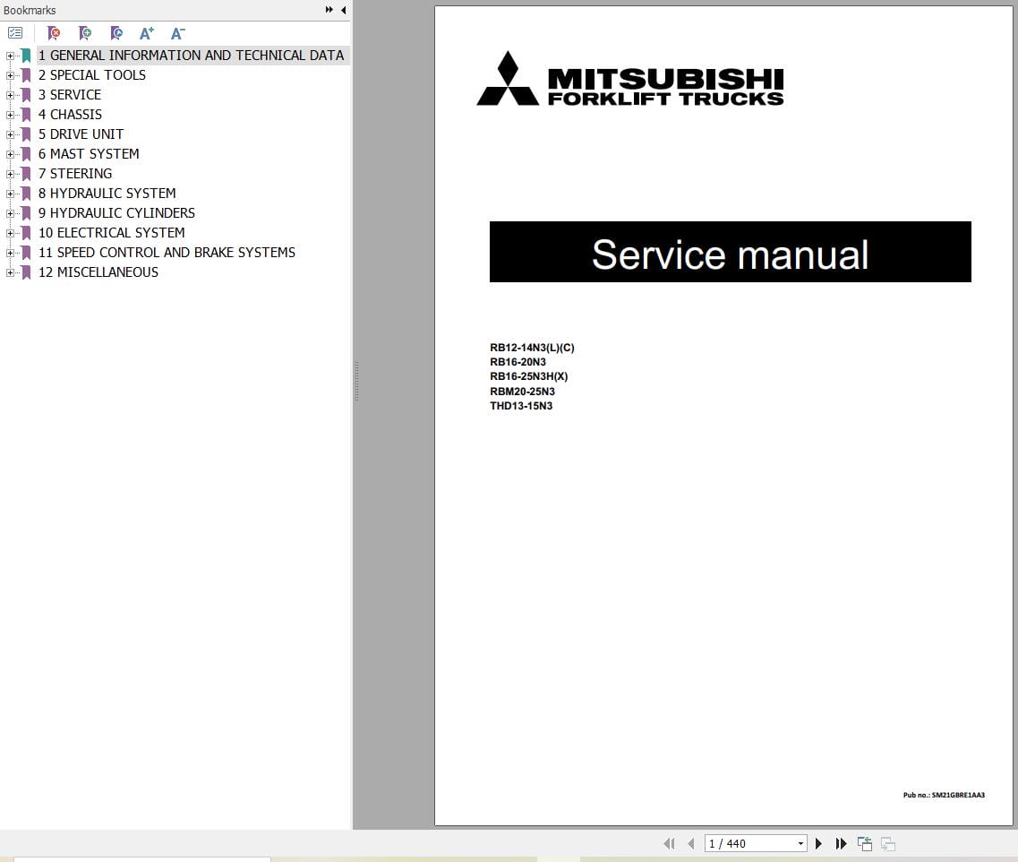Expand the 10 ELECTRICAL SYSTEM bookmark

[9, 232]
